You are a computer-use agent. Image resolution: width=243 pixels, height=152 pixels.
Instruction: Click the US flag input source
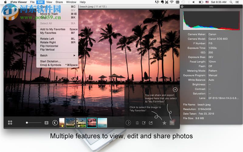pyautogui.click(x=207, y=2)
